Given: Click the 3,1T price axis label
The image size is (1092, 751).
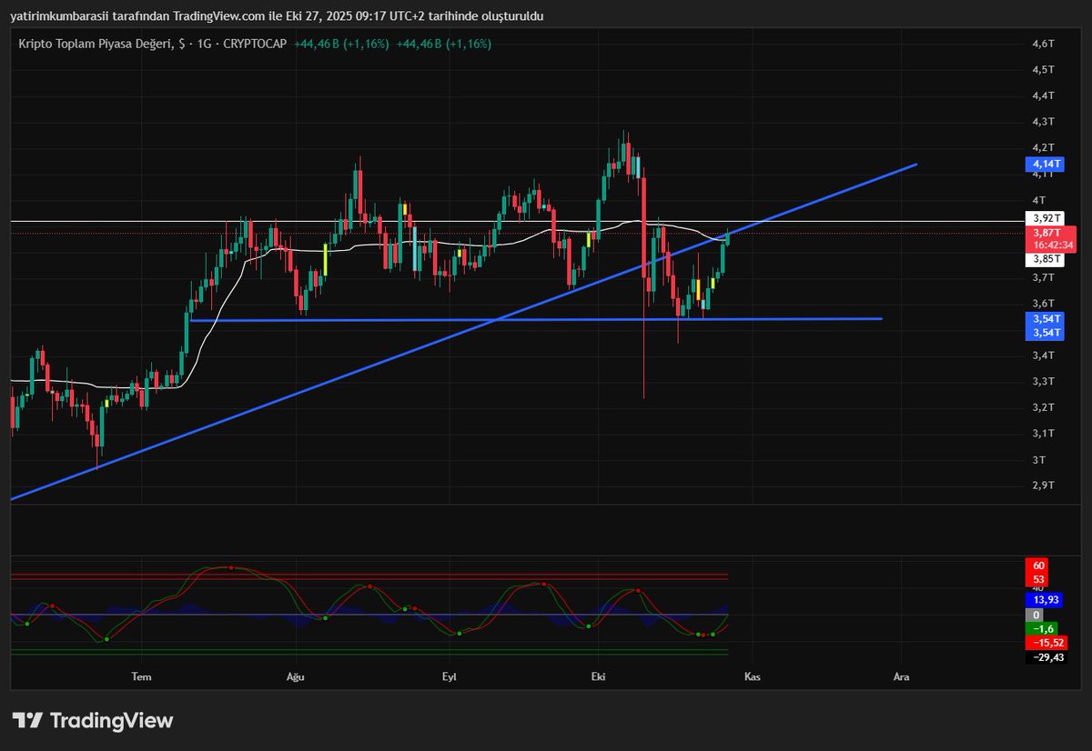Looking at the screenshot, I should [x=1043, y=434].
